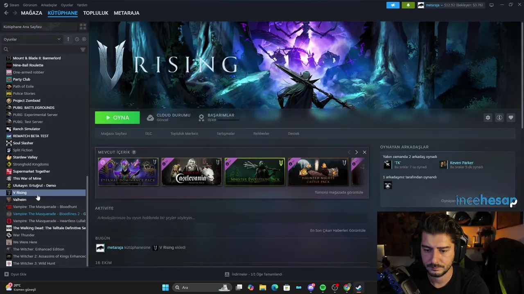Click the activity comment input box
The height and width of the screenshot is (294, 524).
pyautogui.click(x=232, y=218)
